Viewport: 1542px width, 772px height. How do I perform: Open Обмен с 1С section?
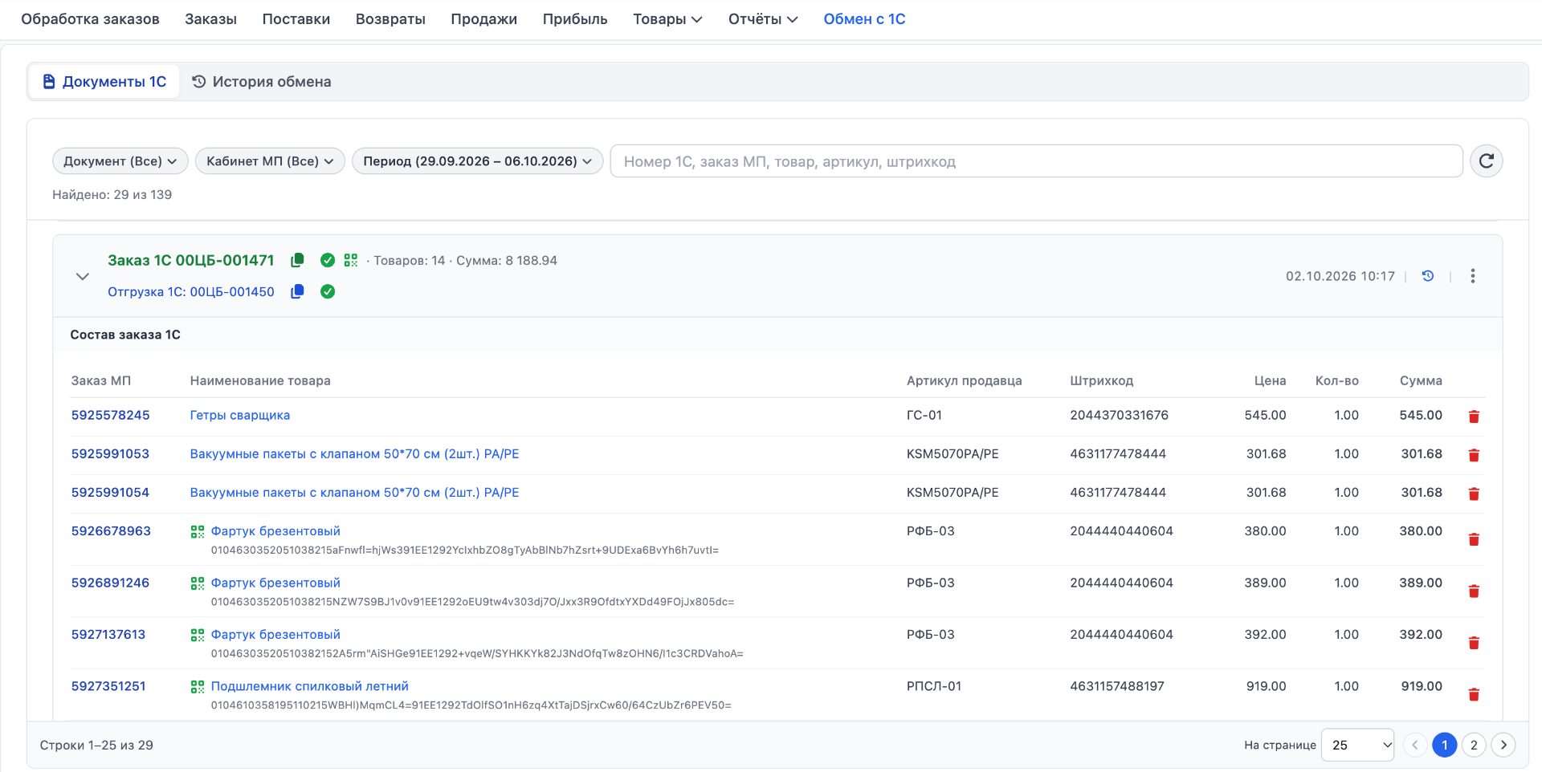864,19
